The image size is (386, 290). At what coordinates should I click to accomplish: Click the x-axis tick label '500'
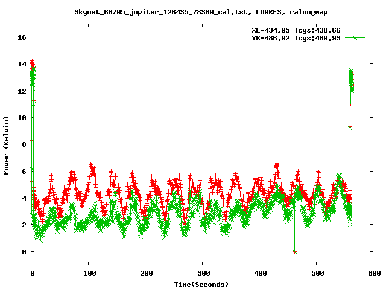coord(318,273)
